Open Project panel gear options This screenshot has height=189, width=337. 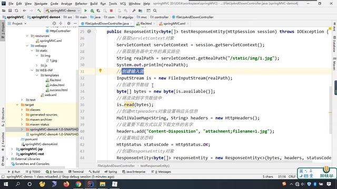coord(69,23)
